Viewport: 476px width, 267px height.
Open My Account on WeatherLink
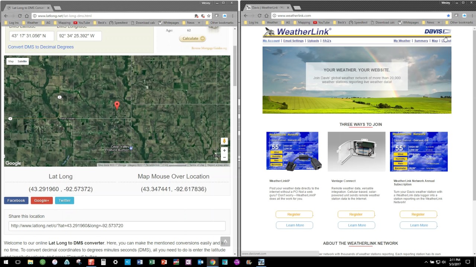pos(271,41)
